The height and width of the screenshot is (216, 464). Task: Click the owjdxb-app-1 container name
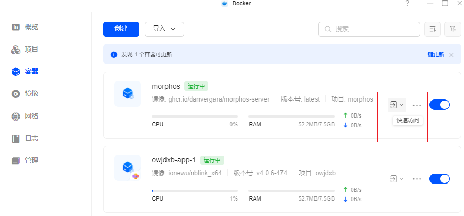[x=174, y=160]
